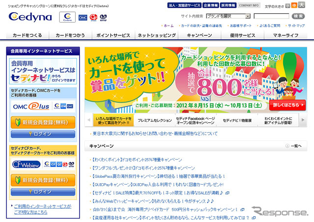Go to ホーム link
Image resolution: width=314 pixels, height=222 pixels.
[x=169, y=26]
